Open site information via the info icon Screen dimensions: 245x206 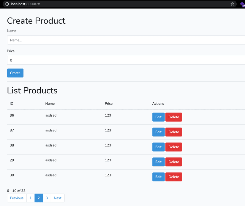point(7,4)
